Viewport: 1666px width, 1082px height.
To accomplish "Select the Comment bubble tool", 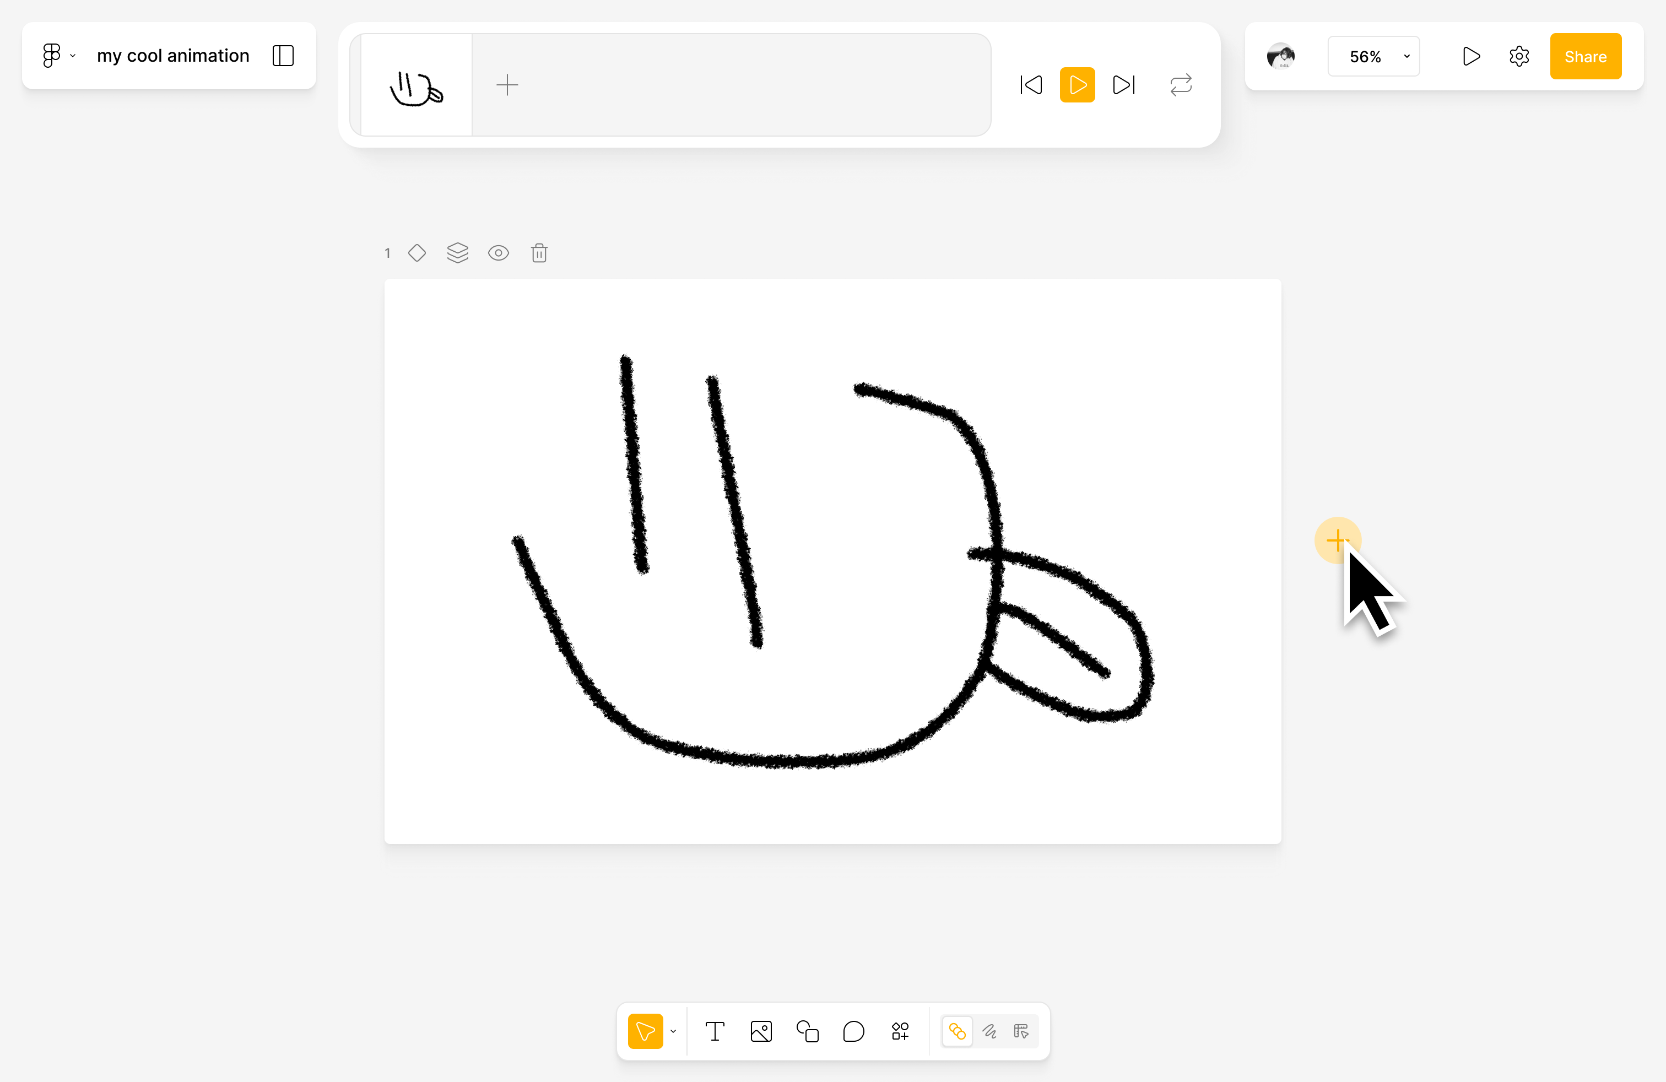I will click(x=853, y=1031).
